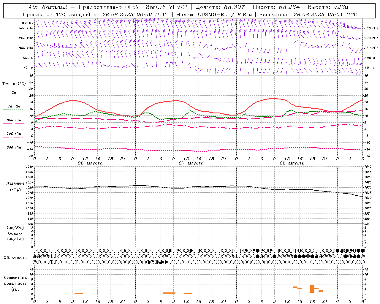Click the Рассчитано: 26.08.2025 05:01 UTC timestamp

[x=308, y=15]
